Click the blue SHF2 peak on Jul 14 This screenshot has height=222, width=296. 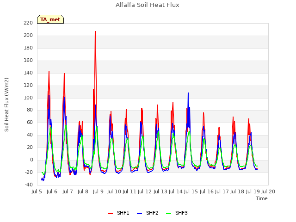click(x=188, y=93)
